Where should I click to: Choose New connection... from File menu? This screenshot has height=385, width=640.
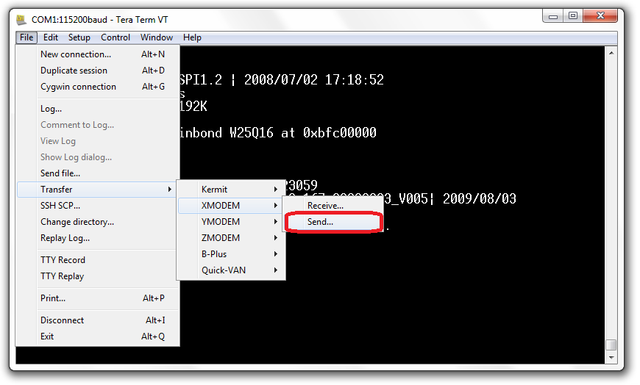99,54
